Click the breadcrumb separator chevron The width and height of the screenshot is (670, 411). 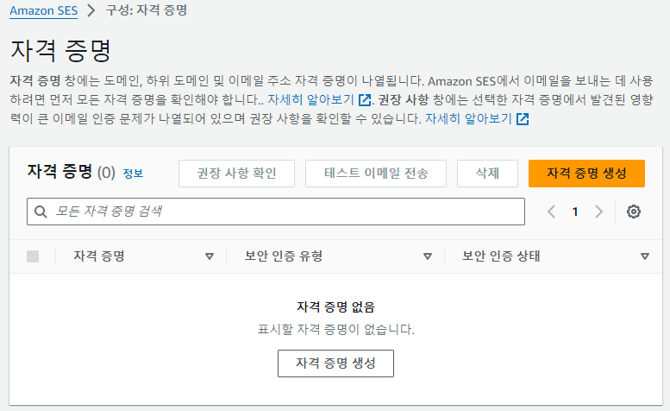pos(91,10)
